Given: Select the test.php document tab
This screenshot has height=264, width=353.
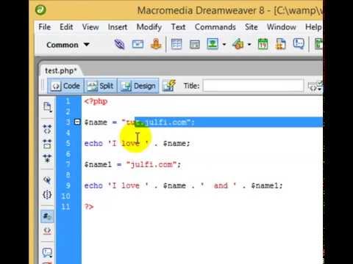Looking at the screenshot, I should point(61,70).
